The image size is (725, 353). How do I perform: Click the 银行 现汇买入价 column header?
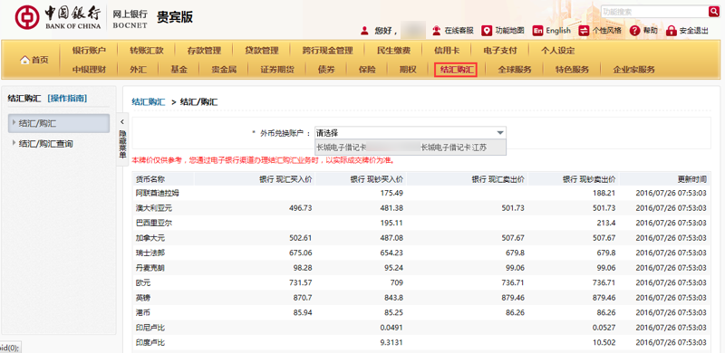pos(285,179)
